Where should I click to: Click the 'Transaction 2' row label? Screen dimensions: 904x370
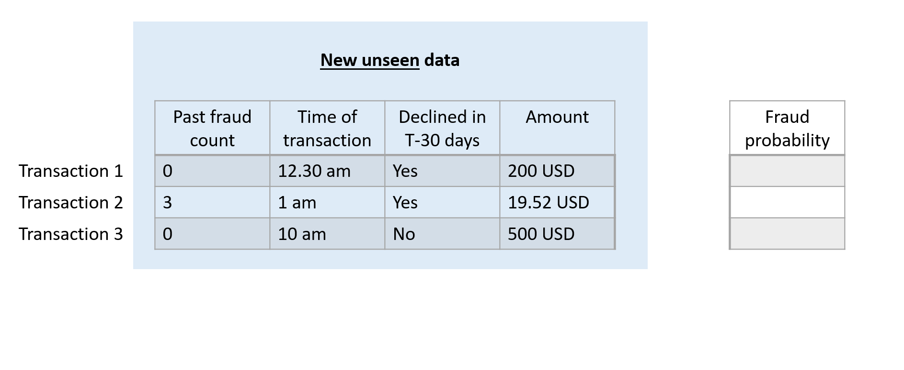pyautogui.click(x=71, y=203)
